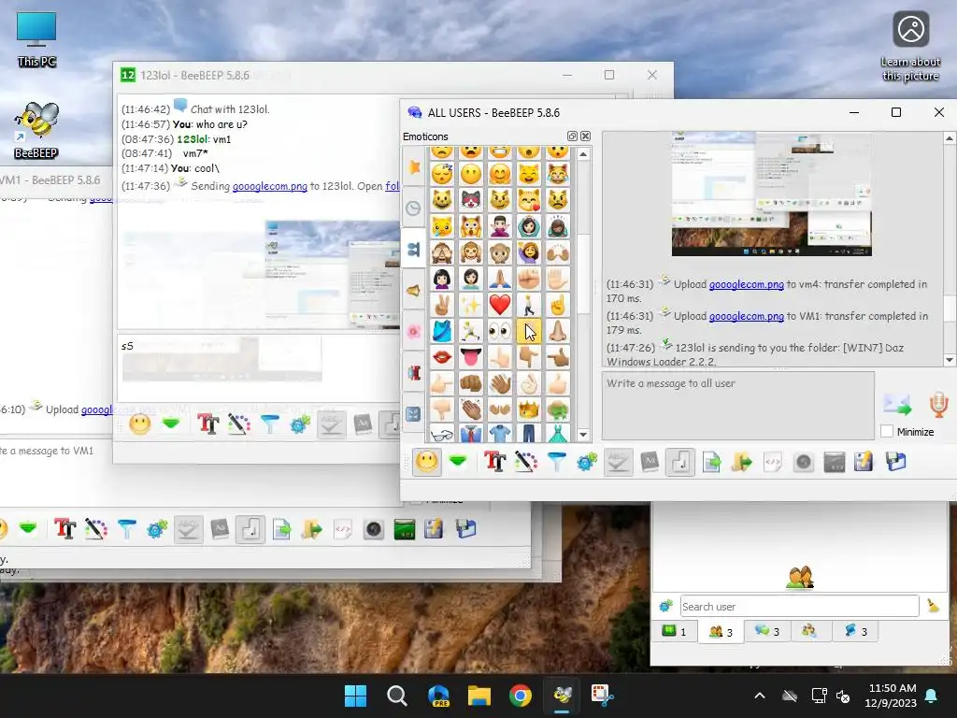Open user list settings gear beside Search user
The image size is (957, 718).
tap(665, 606)
